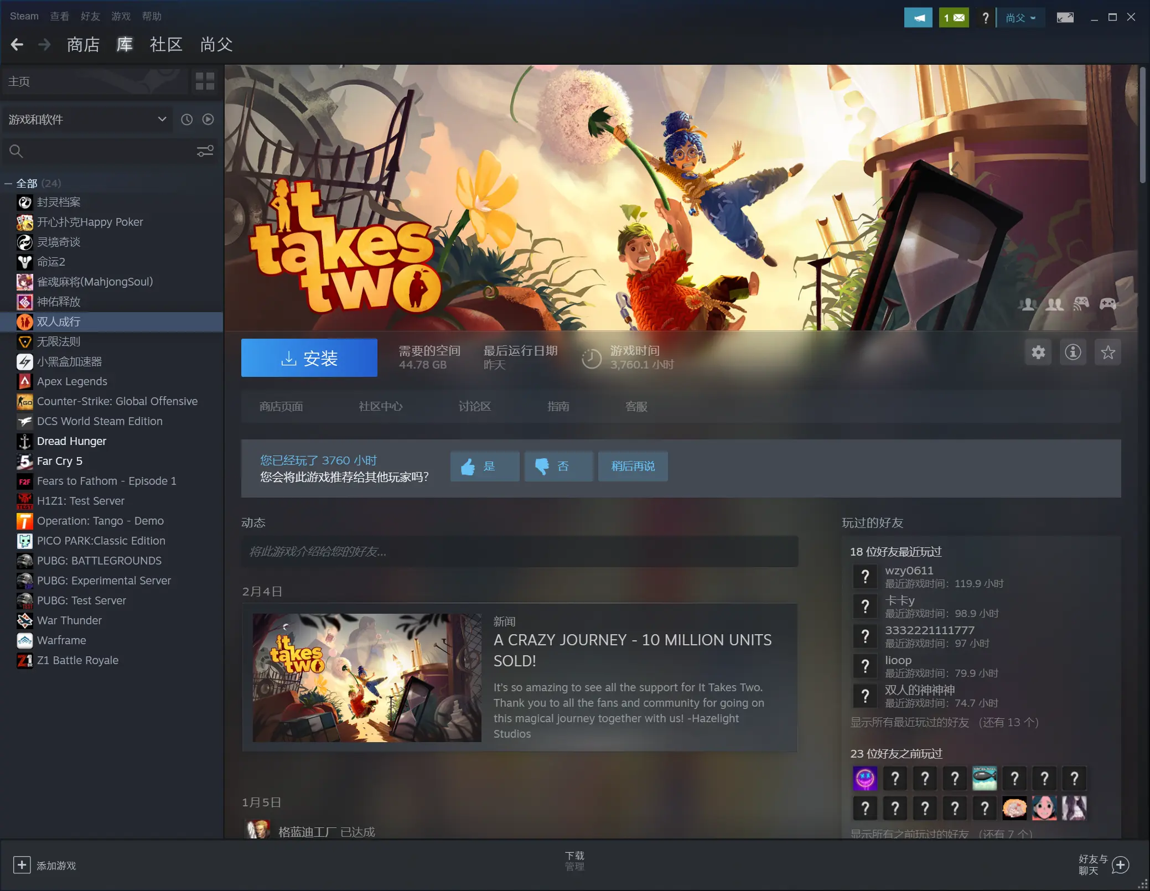
Task: Click the 将此游戏介绍给您的好友 input field
Action: (520, 551)
